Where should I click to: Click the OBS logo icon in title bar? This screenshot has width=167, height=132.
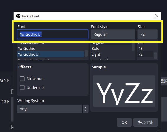18,16
